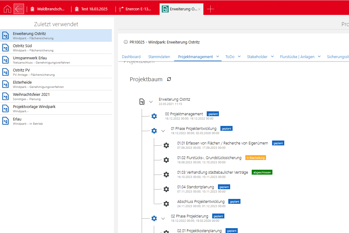Click the gear icon for 00 Projektmanagement
Viewport: 349px width, 233px height.
click(x=154, y=116)
